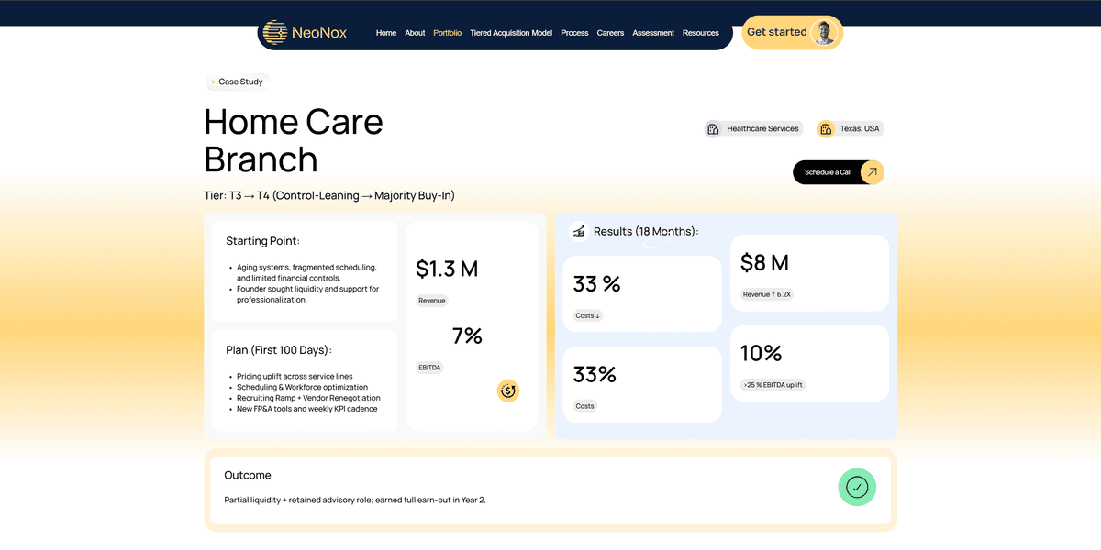Click the NeoNox logo icon
The height and width of the screenshot is (550, 1101).
(x=274, y=33)
